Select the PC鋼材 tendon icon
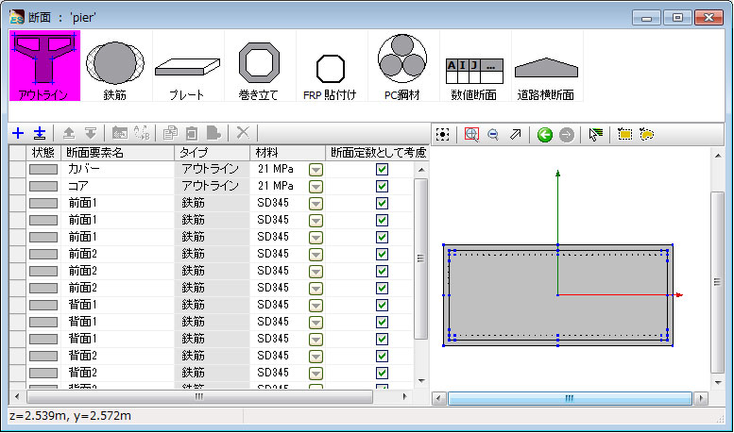This screenshot has width=734, height=433. [x=402, y=66]
